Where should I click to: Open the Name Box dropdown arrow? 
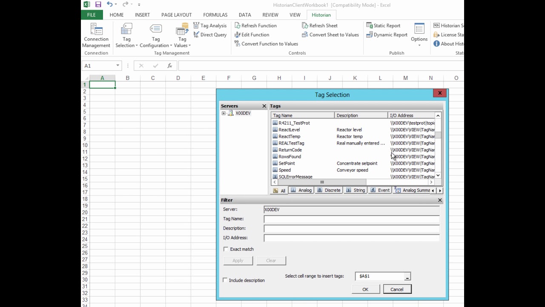[118, 66]
